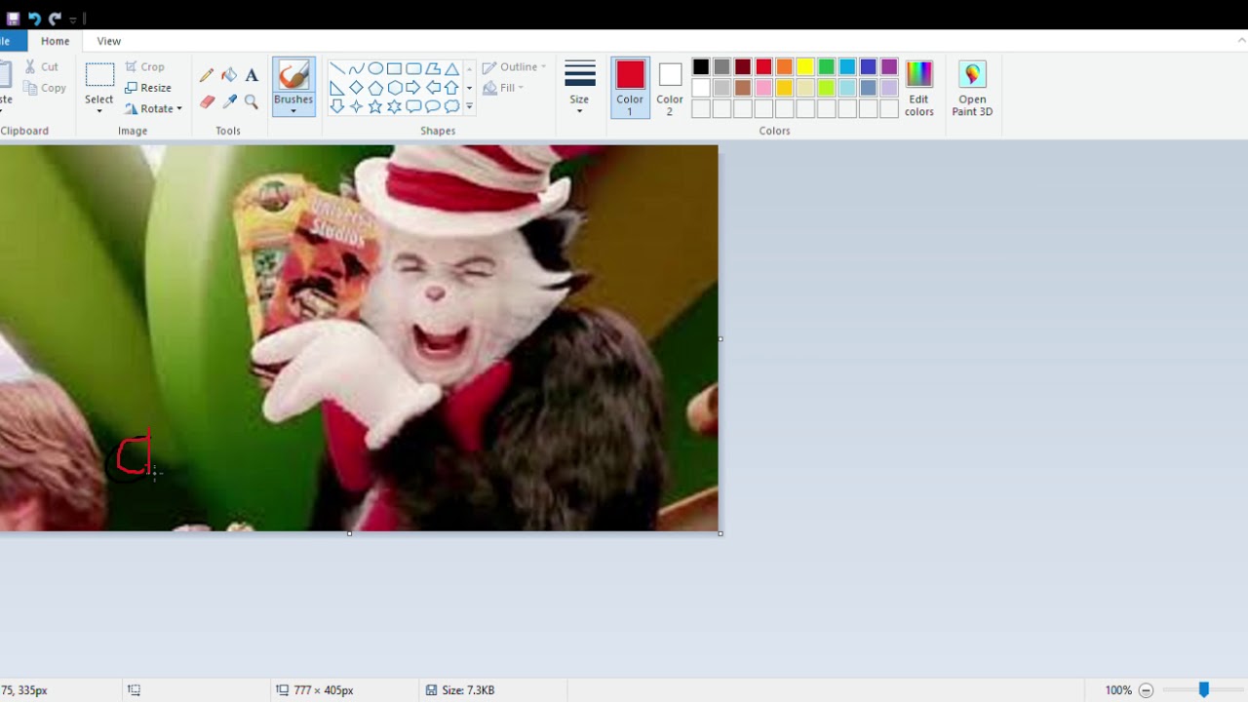This screenshot has width=1248, height=702.
Task: Click the zoom slider handle
Action: (x=1204, y=689)
